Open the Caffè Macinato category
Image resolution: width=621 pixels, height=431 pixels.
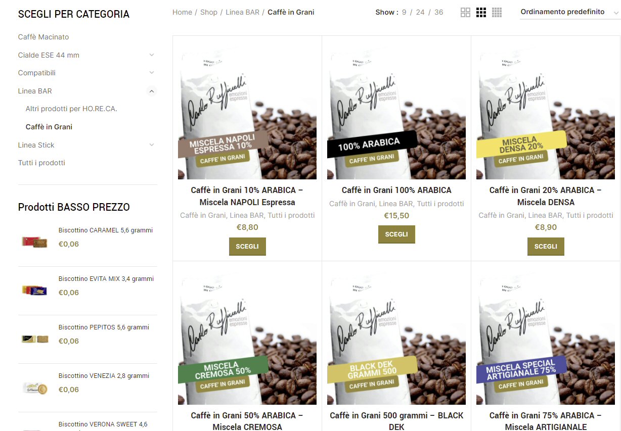coord(43,37)
